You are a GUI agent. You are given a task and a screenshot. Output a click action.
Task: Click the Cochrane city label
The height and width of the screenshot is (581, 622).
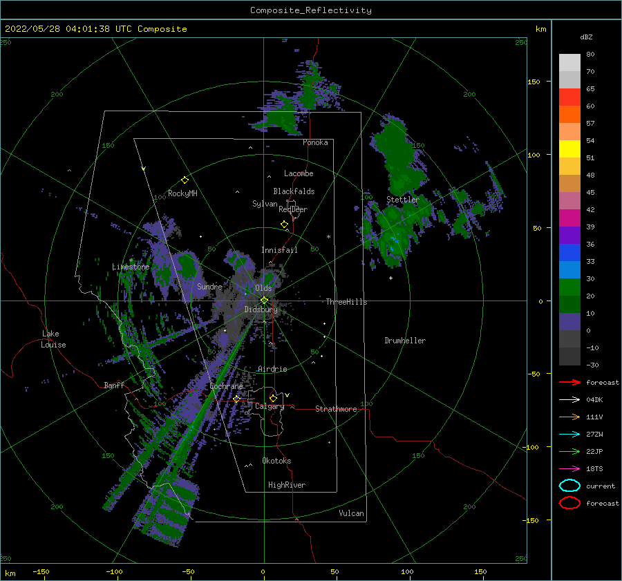(x=226, y=386)
